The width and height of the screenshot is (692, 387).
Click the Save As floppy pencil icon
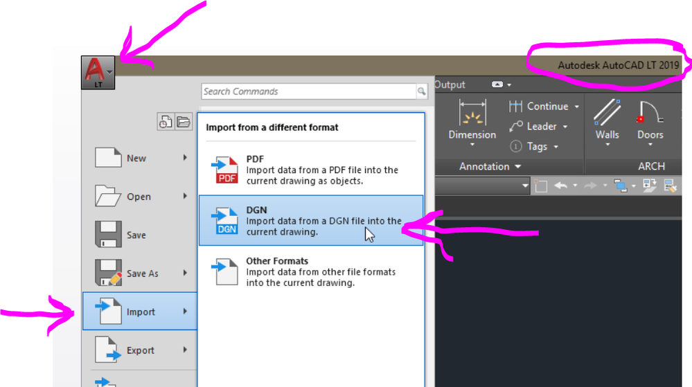point(108,273)
